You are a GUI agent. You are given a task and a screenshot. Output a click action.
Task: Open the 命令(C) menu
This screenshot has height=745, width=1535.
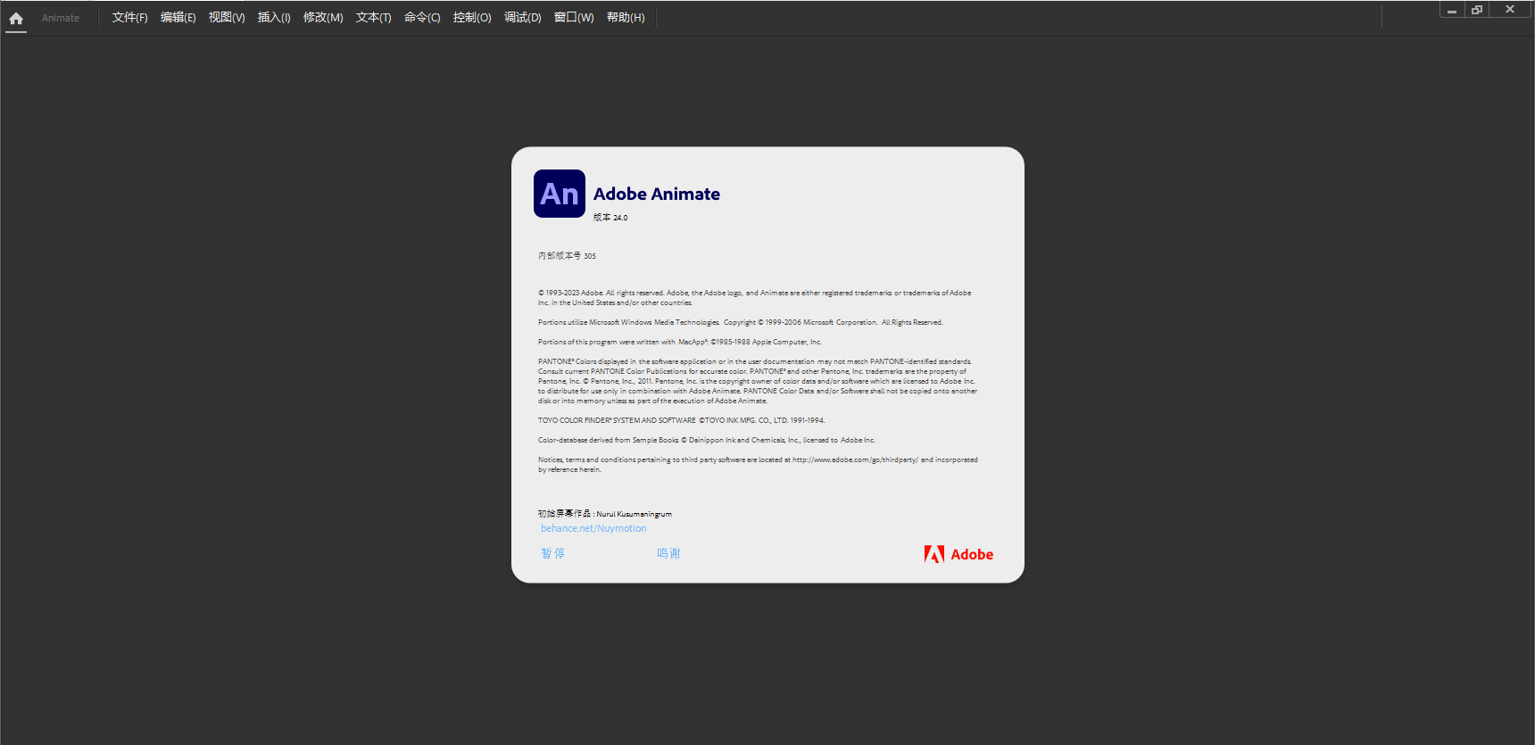point(422,18)
